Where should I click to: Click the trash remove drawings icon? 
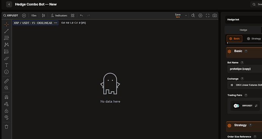pyautogui.click(x=6, y=127)
